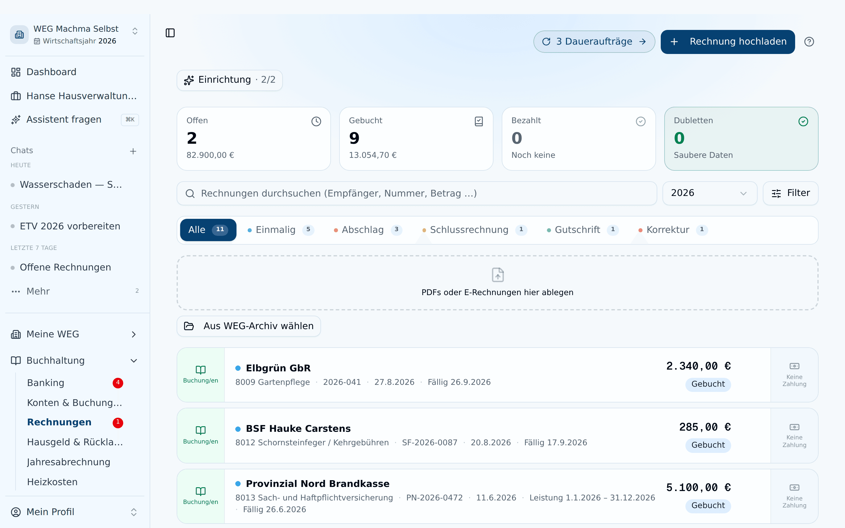Screen dimensions: 845x528
Task: Click the green check icon in Dubletten card
Action: point(803,121)
